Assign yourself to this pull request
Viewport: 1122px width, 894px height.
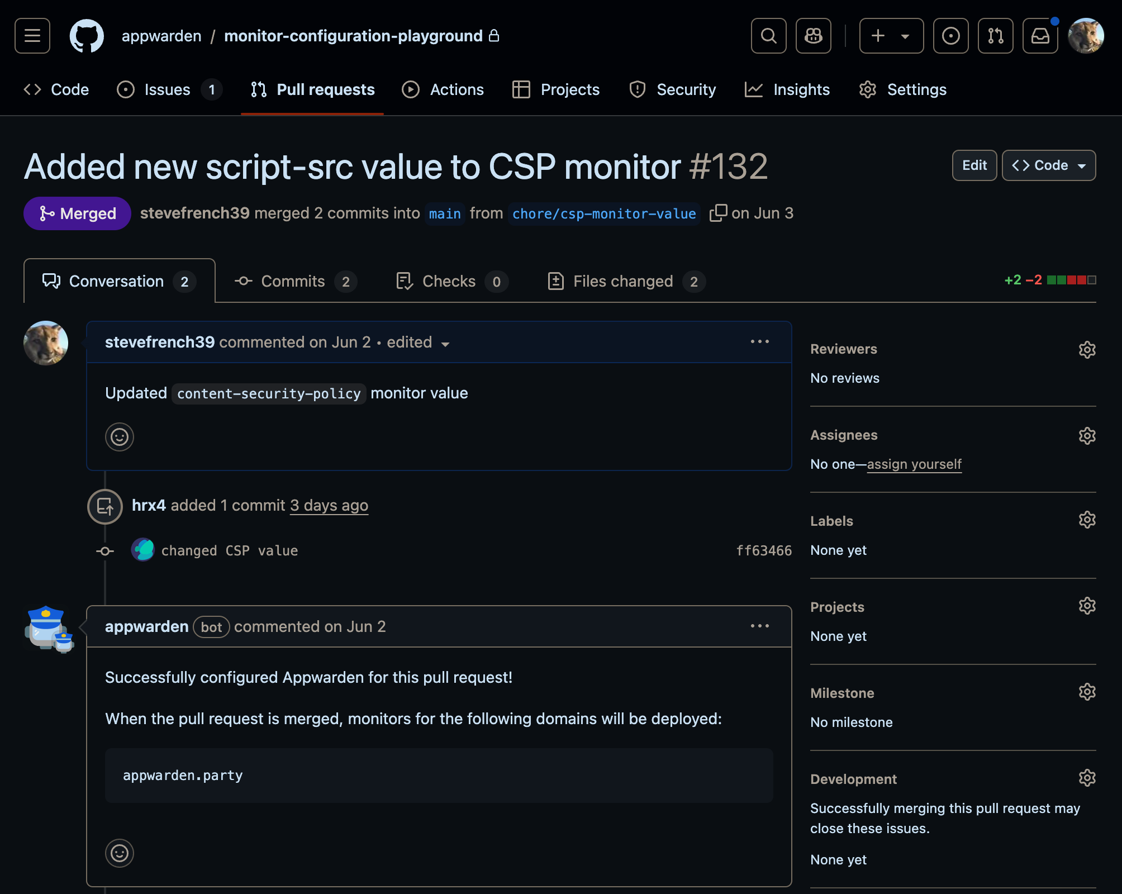click(914, 464)
